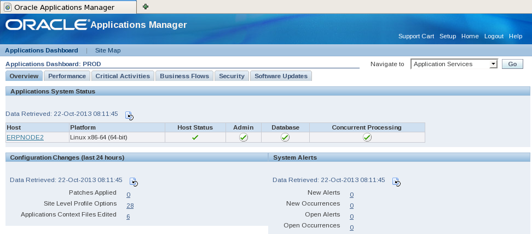Click Concurrent Processing status checkmark icon
Image resolution: width=532 pixels, height=234 pixels.
click(367, 137)
